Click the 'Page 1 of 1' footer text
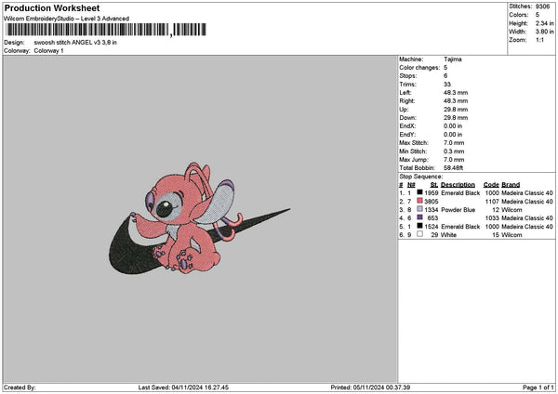Image resolution: width=558 pixels, height=394 pixels. click(538, 387)
